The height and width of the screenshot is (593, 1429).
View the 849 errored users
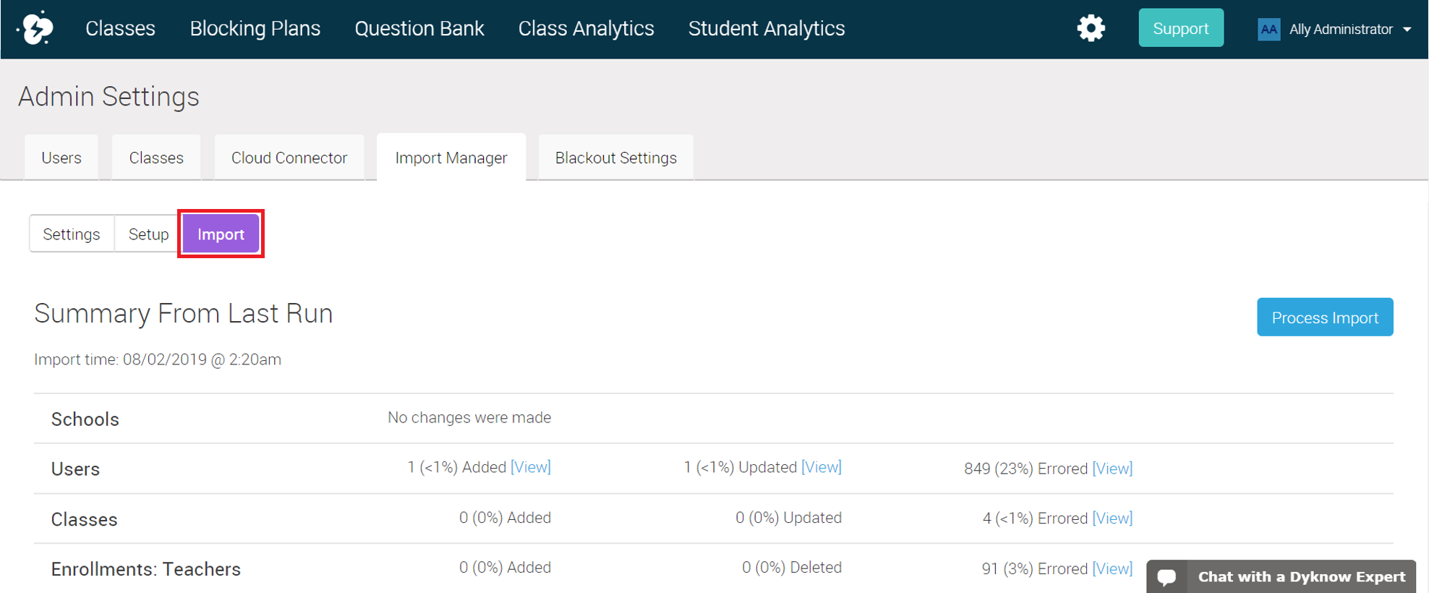tap(1112, 469)
